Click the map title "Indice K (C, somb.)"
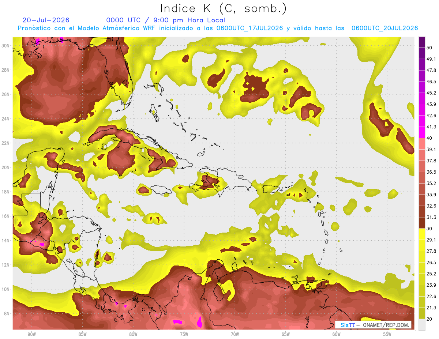This screenshot has height=339, width=439. 223,8
